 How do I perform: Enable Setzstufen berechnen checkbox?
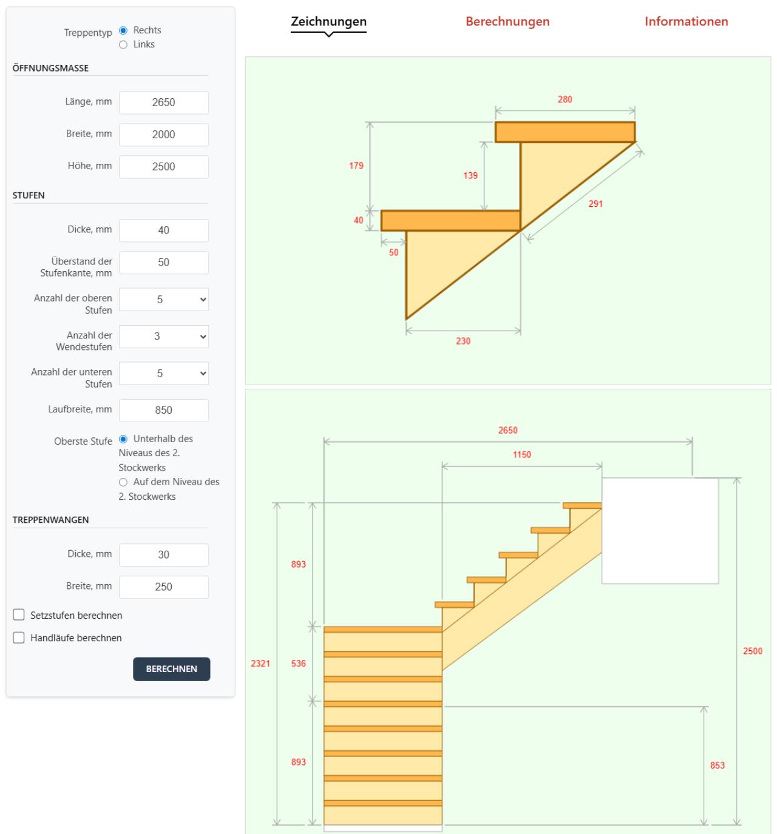[19, 615]
